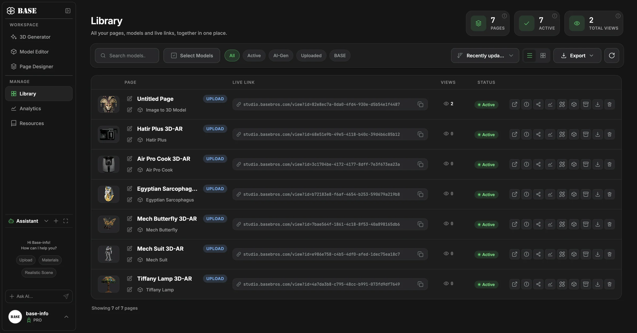637x333 pixels.
Task: Filter pages by AI-Gen
Action: point(281,55)
